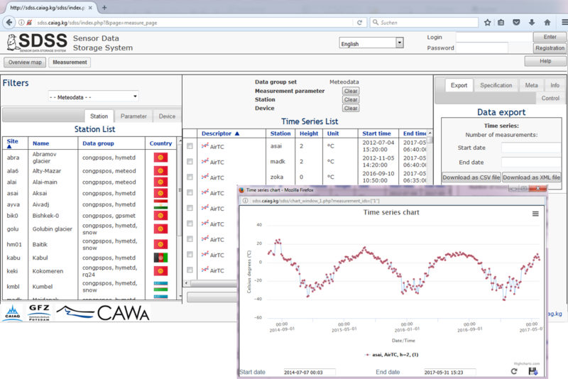Switch to the Specification tab
Viewport: 568px width, 379px height.
coord(496,85)
